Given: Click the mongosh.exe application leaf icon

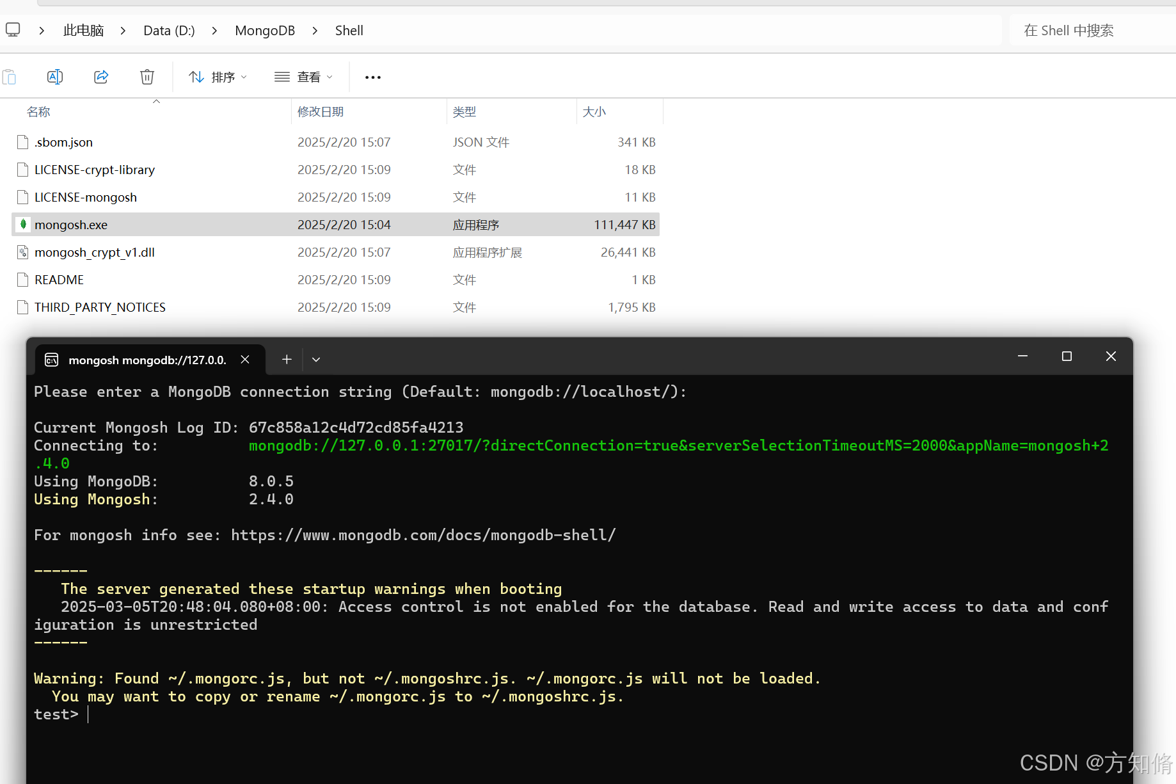Looking at the screenshot, I should coord(23,225).
